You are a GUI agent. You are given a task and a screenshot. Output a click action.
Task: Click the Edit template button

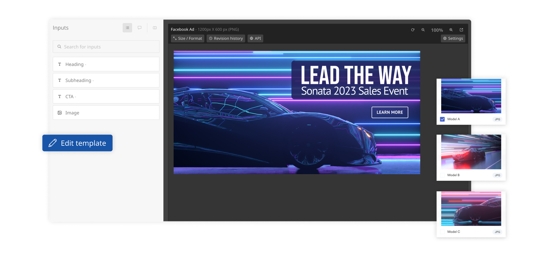coord(77,143)
